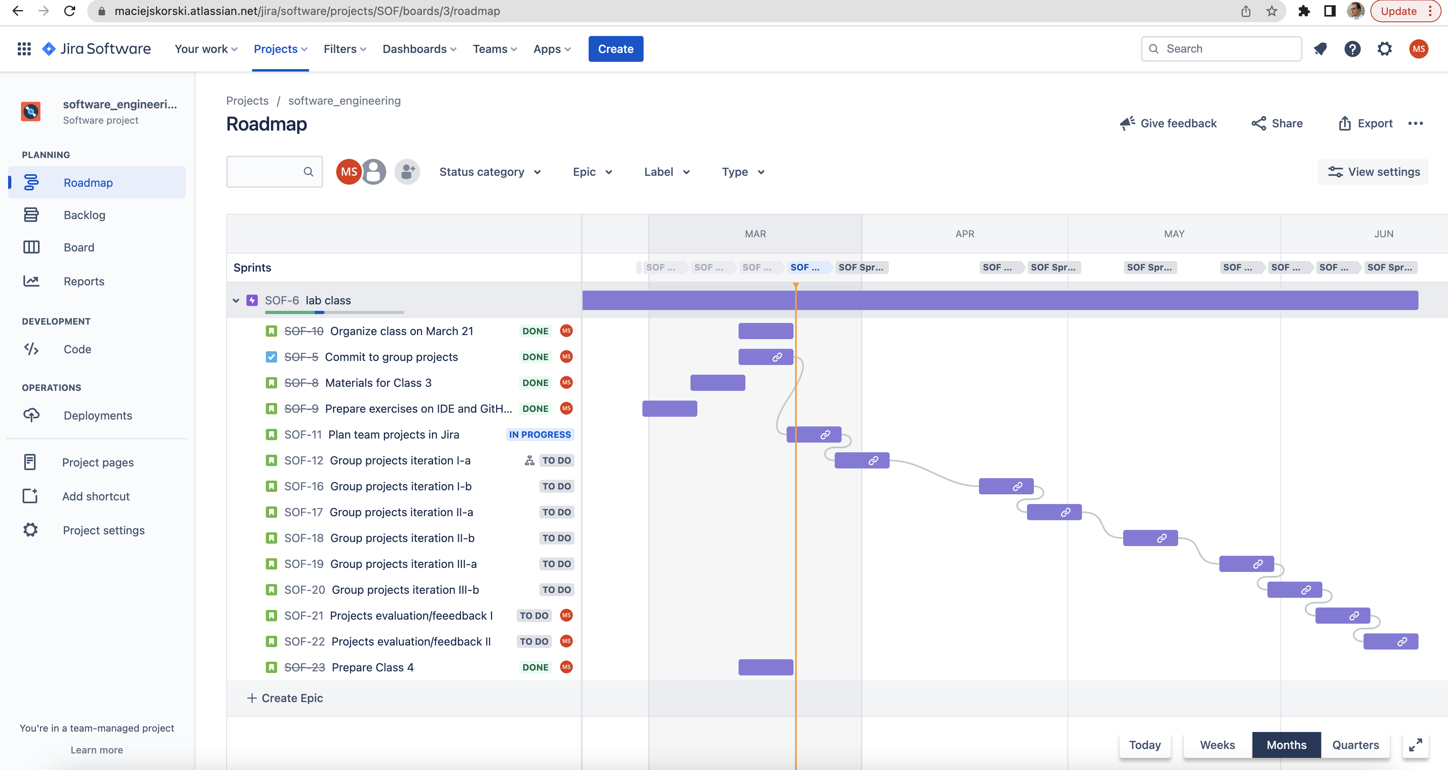Open the Epic dropdown filter
The width and height of the screenshot is (1448, 770).
[591, 172]
